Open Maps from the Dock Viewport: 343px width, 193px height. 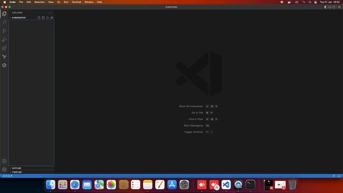(99, 184)
